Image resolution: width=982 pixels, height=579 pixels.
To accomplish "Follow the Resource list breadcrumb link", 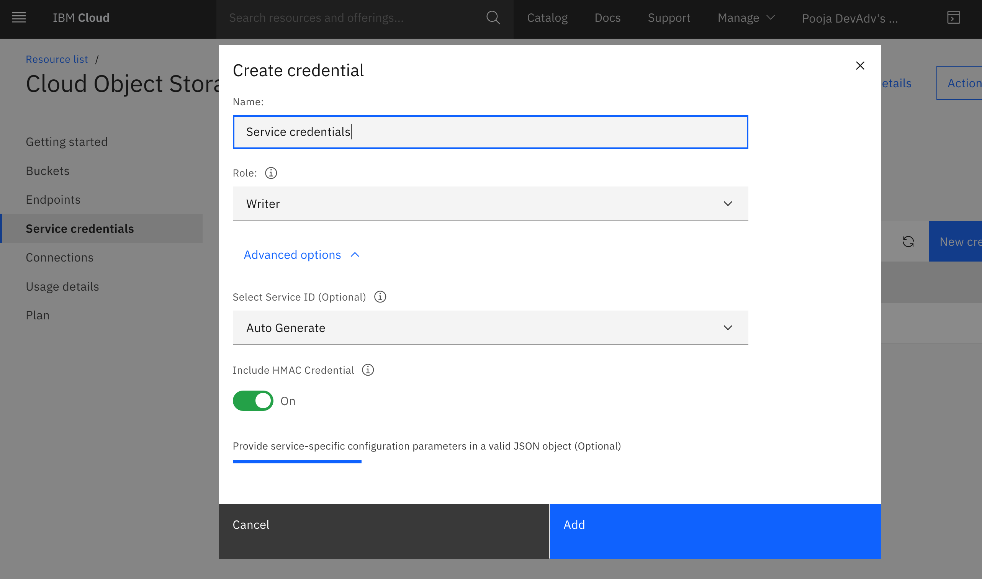I will [57, 59].
